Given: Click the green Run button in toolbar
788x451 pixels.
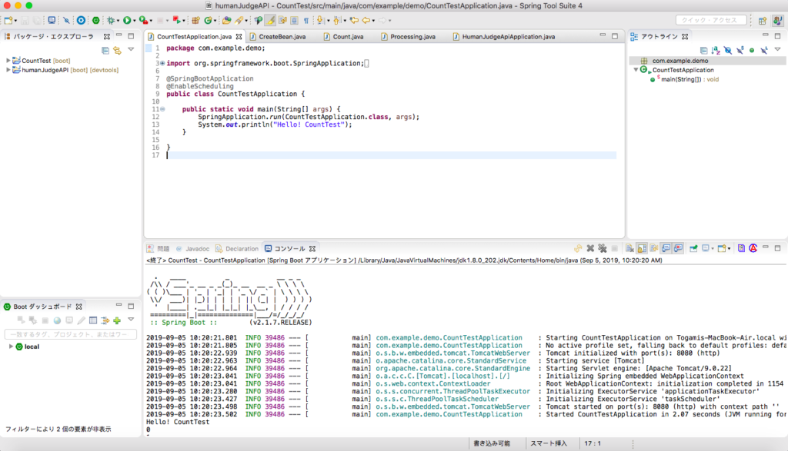Looking at the screenshot, I should coord(128,20).
